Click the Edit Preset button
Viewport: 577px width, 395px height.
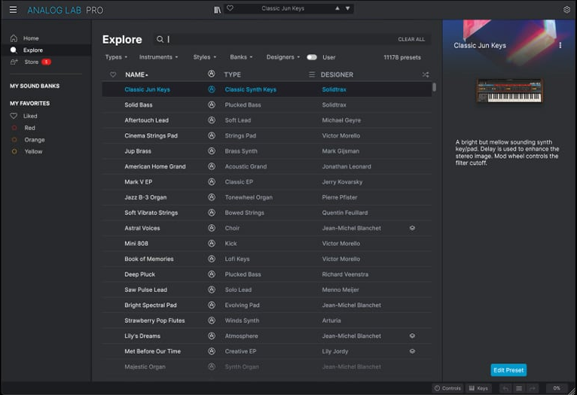(x=508, y=370)
